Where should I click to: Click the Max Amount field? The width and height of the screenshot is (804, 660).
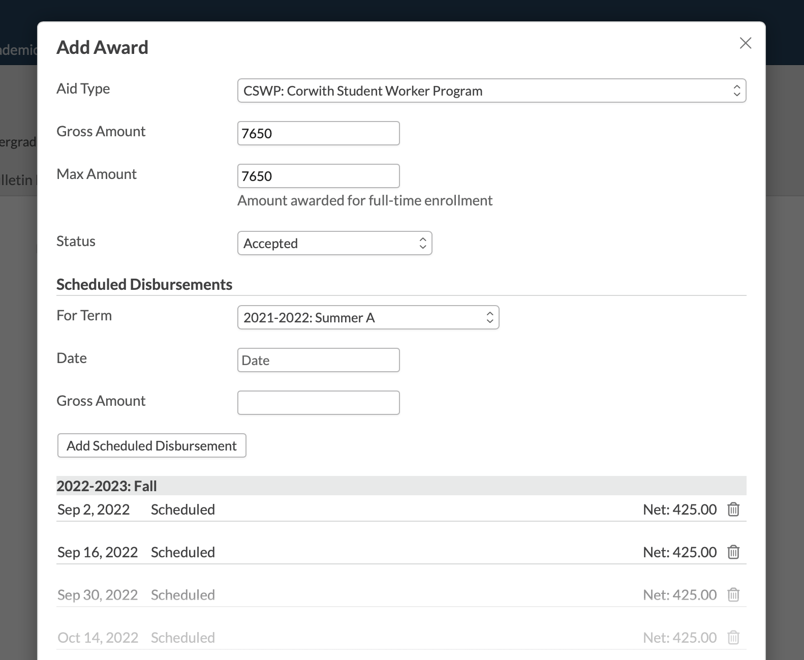[318, 176]
